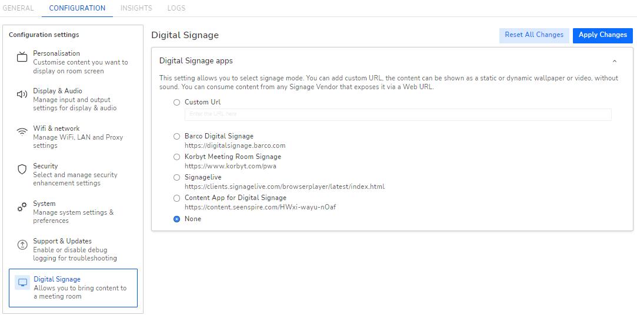The height and width of the screenshot is (315, 637).
Task: Click the www.korbyt.com/pwa URL text
Action: [231, 166]
